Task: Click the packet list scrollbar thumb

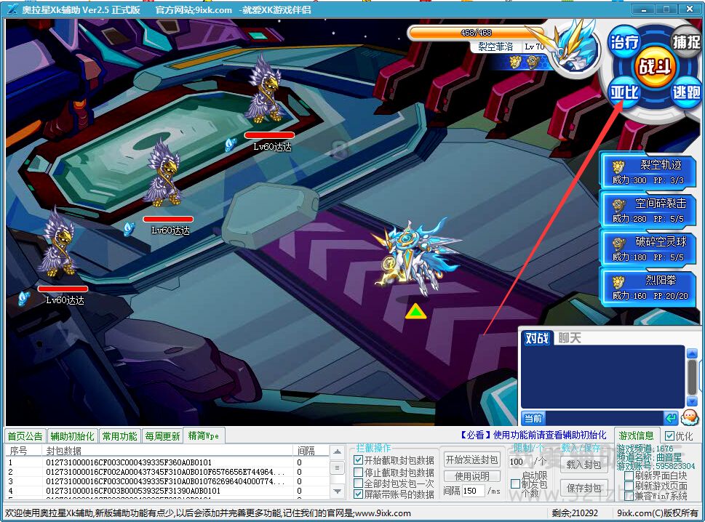Action: (337, 467)
